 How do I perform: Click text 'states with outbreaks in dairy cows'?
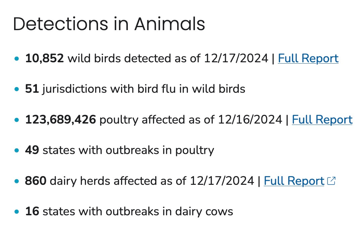tap(138, 212)
